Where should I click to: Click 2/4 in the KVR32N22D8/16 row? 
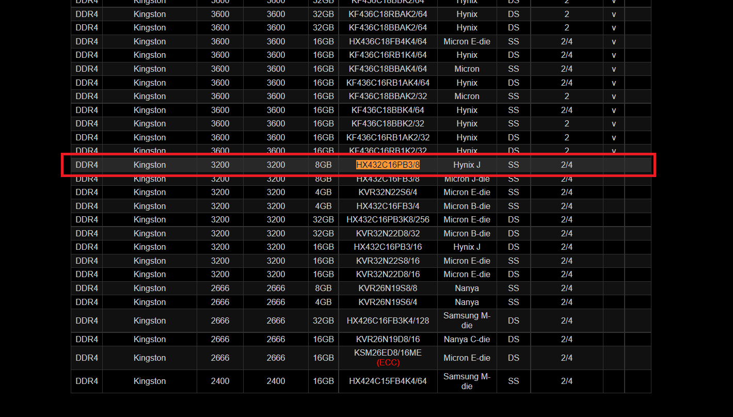click(566, 274)
